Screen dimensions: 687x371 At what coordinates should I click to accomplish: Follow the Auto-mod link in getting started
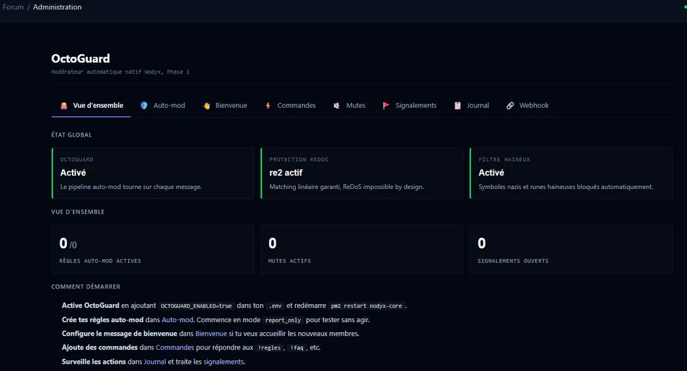(x=177, y=320)
